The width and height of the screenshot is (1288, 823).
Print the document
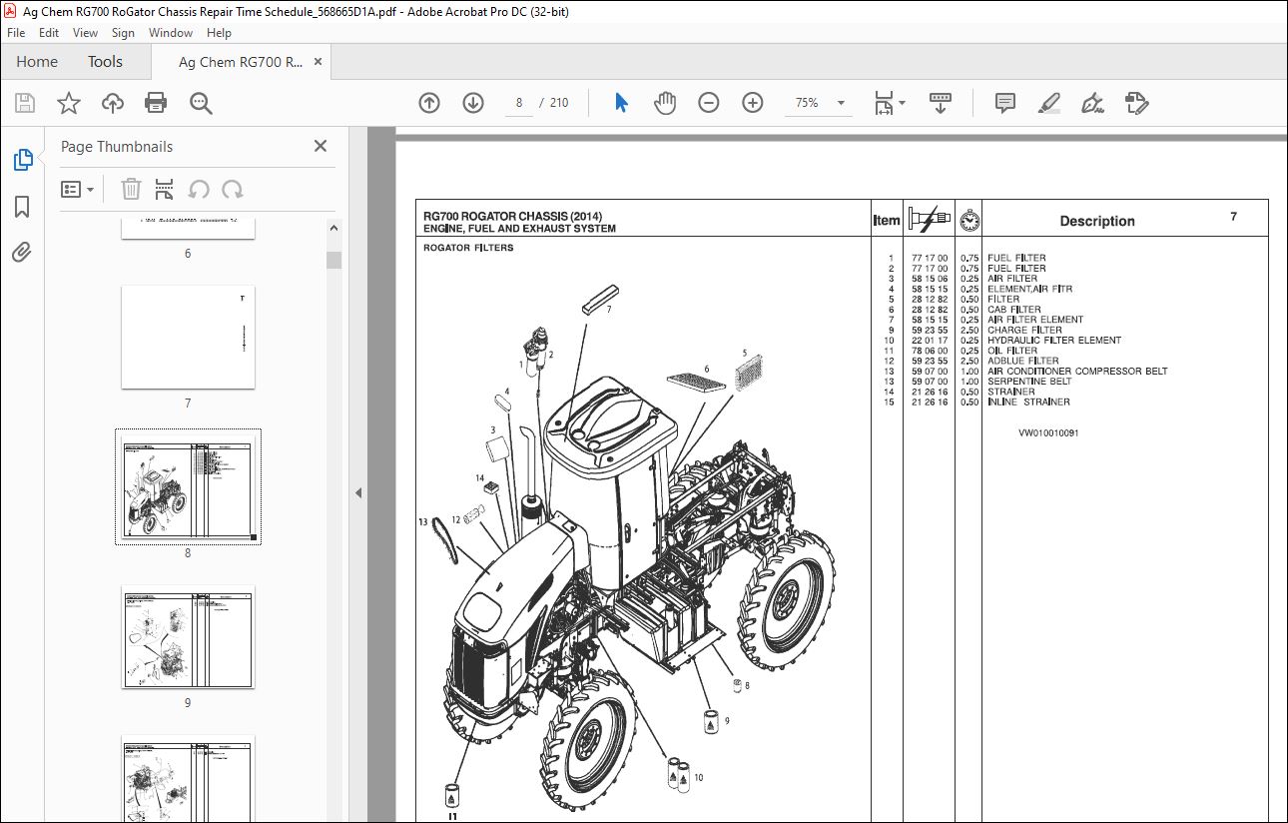click(x=156, y=103)
